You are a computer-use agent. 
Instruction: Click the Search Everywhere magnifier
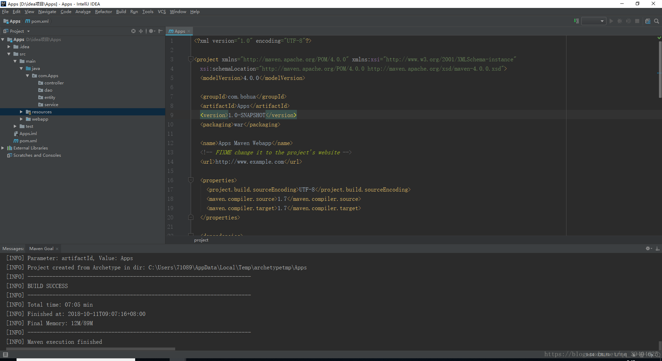point(656,21)
